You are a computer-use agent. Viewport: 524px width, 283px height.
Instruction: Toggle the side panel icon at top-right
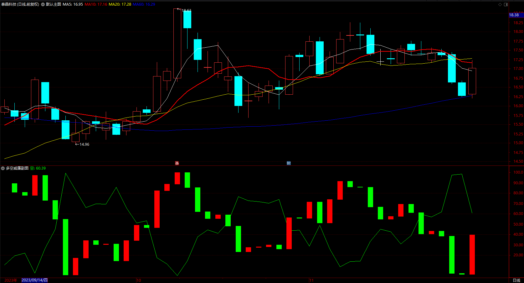click(x=506, y=4)
